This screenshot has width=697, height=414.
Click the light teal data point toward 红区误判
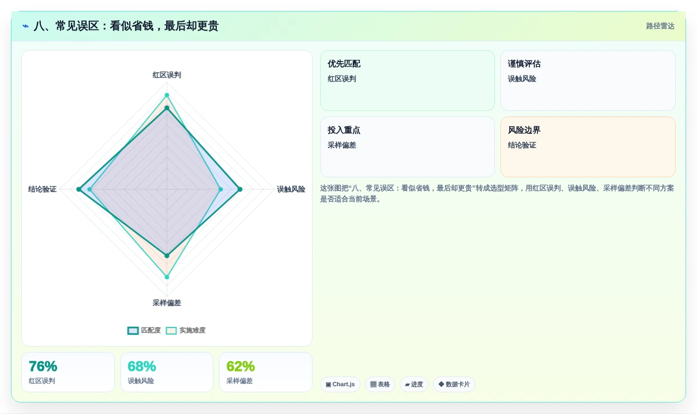(167, 95)
